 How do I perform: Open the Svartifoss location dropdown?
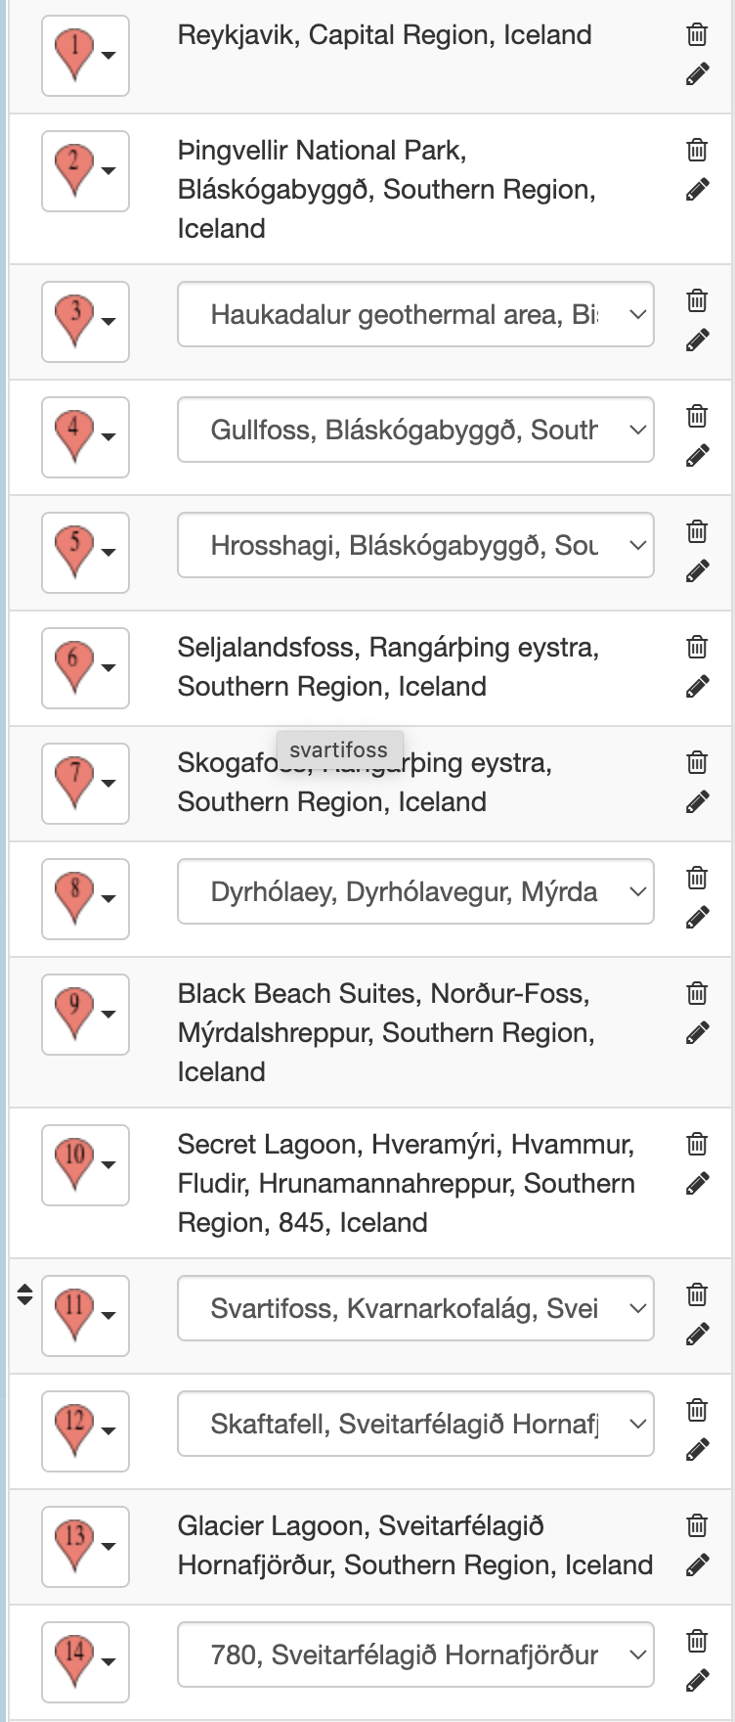point(415,1308)
